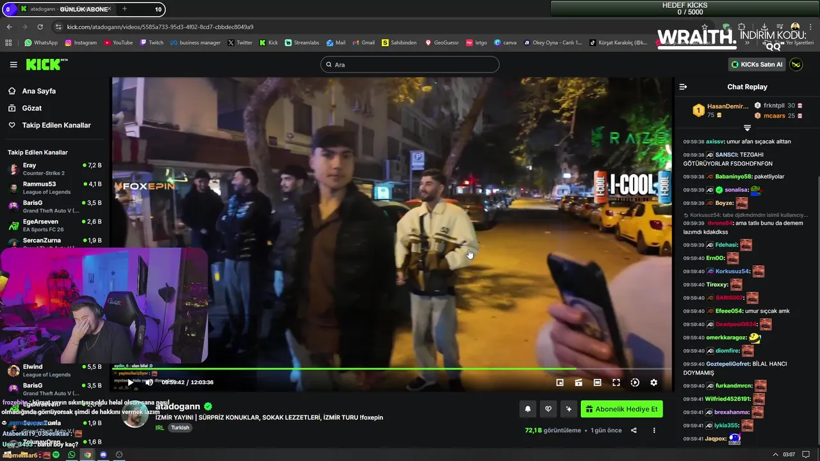Open Elwind's channel in the followed list
Screen dimensions: 820x461
click(x=54, y=371)
